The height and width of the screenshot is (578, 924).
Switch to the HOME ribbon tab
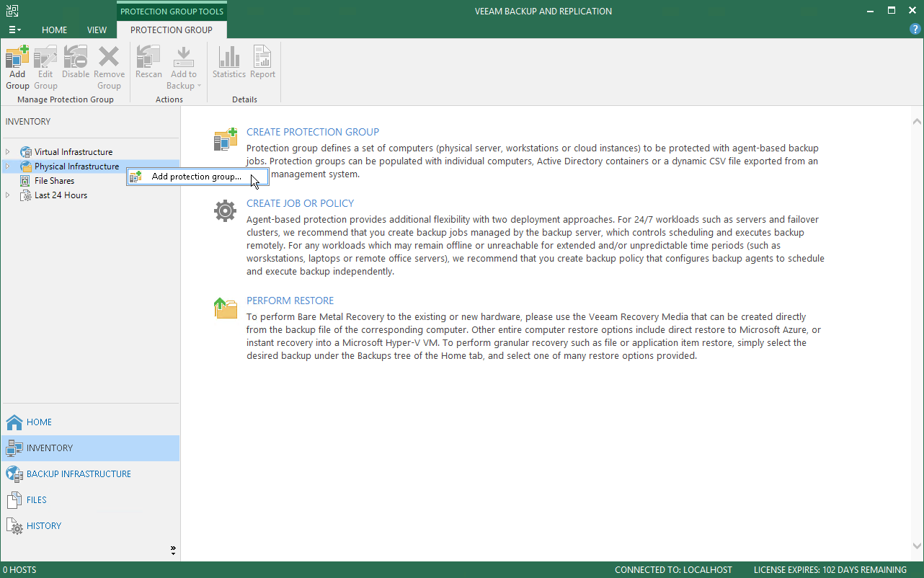54,30
